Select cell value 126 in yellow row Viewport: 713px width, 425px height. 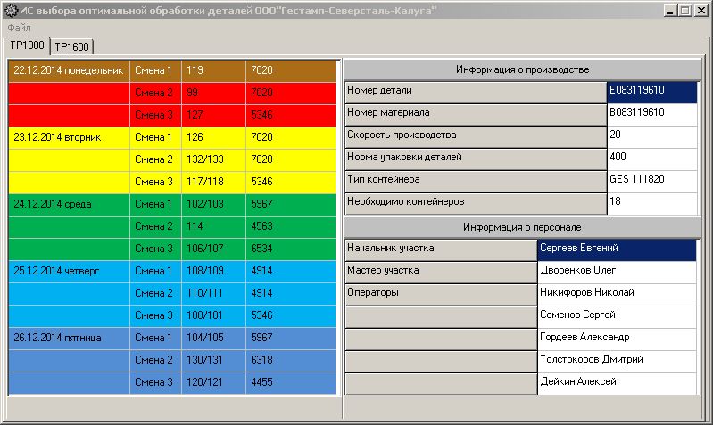coord(213,137)
